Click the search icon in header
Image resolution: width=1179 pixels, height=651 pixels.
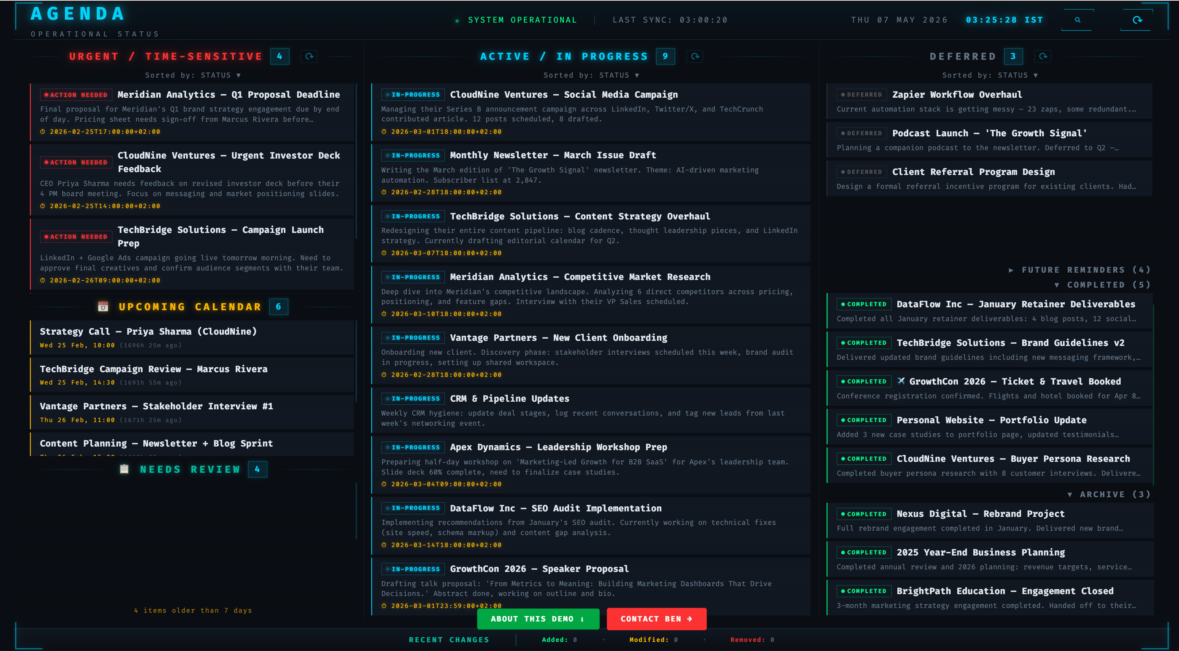[1077, 20]
